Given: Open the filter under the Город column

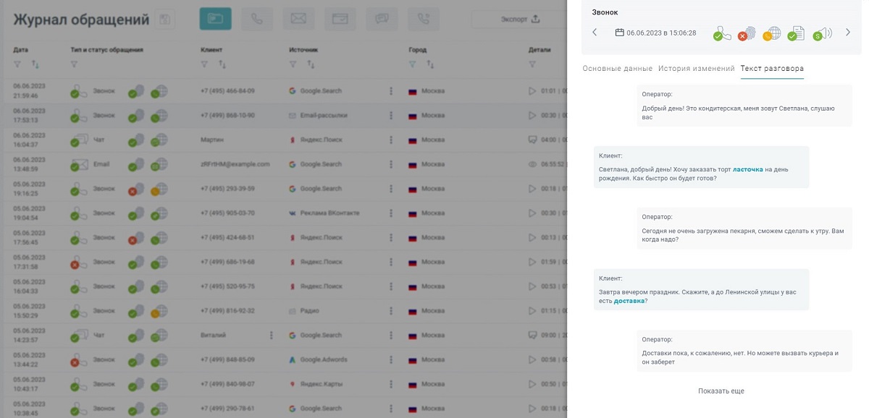Looking at the screenshot, I should 413,65.
